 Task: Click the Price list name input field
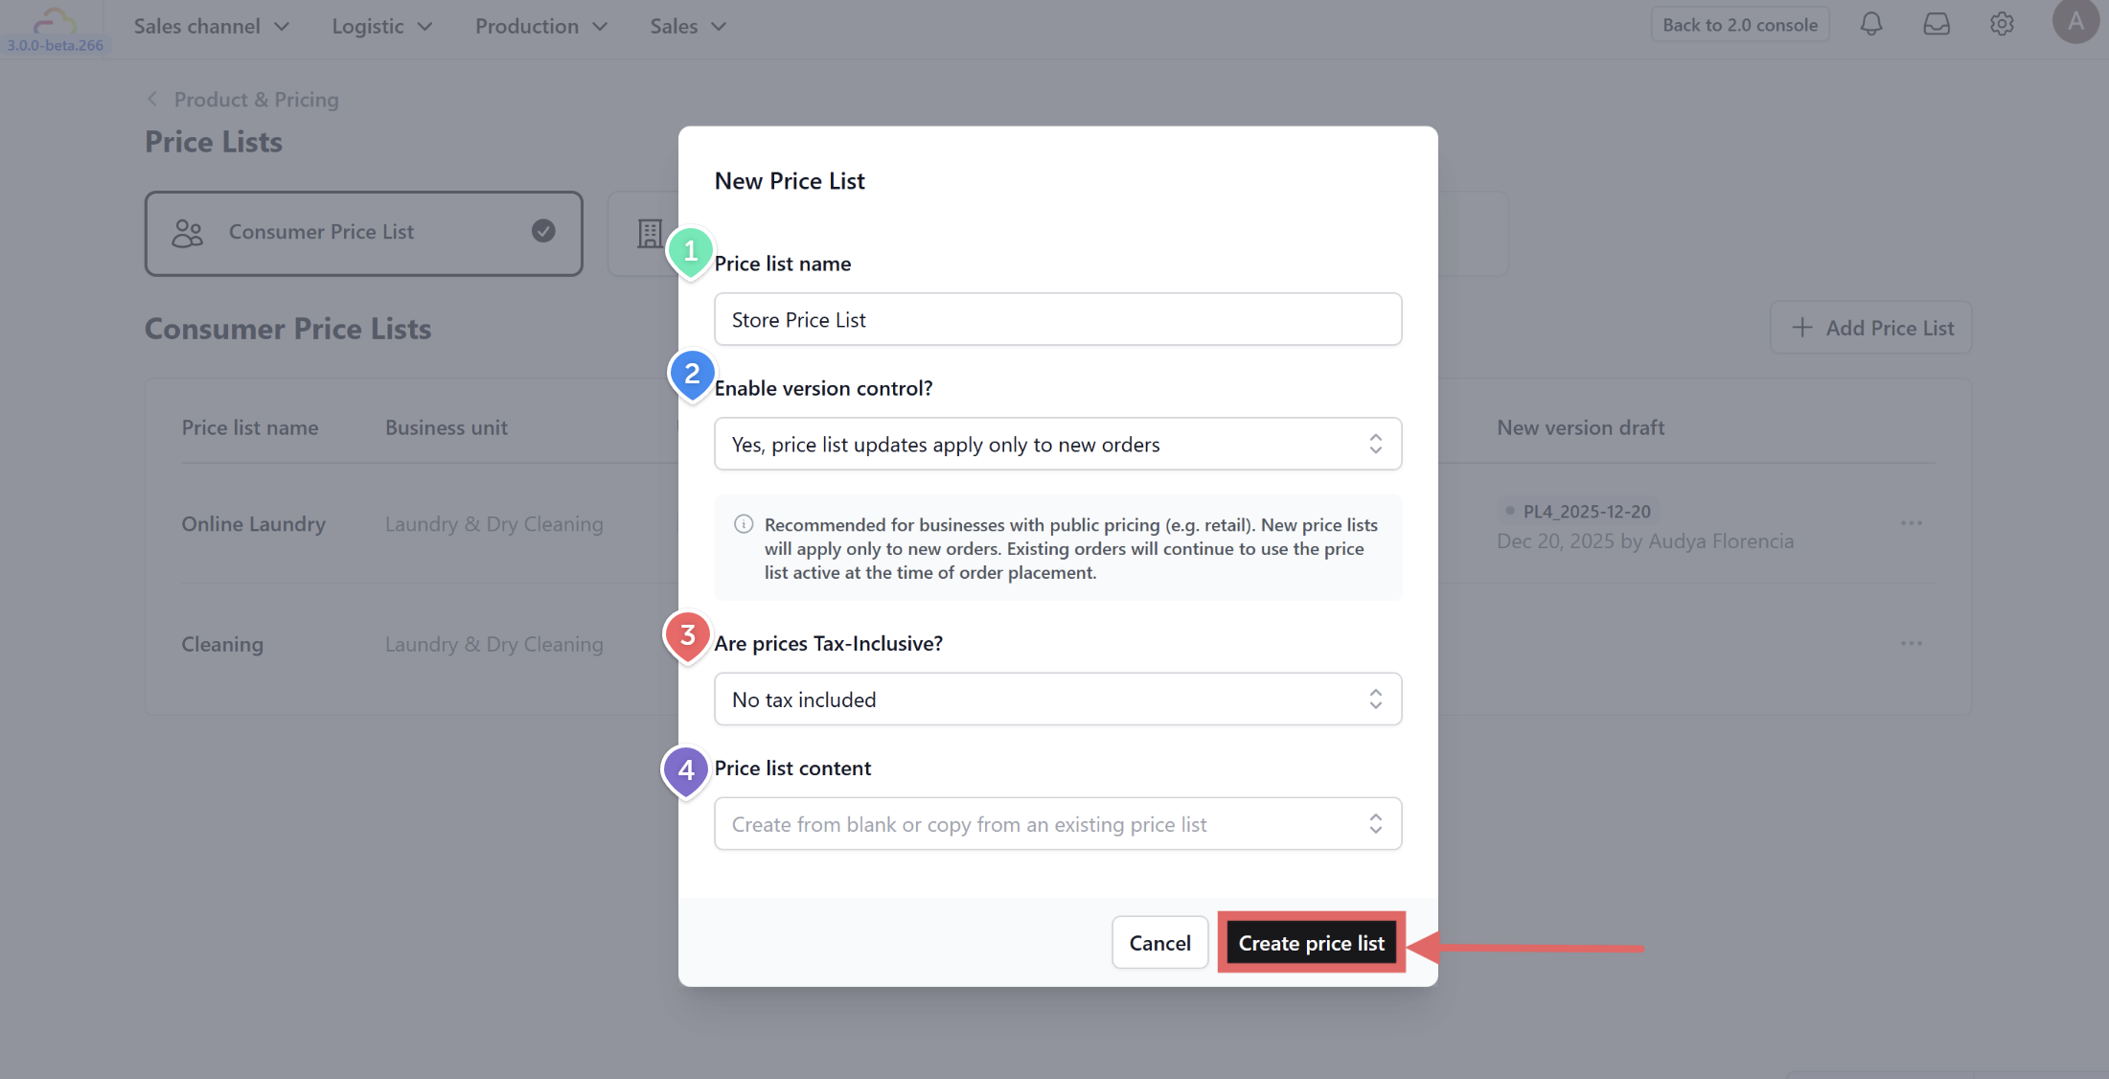pos(1057,320)
